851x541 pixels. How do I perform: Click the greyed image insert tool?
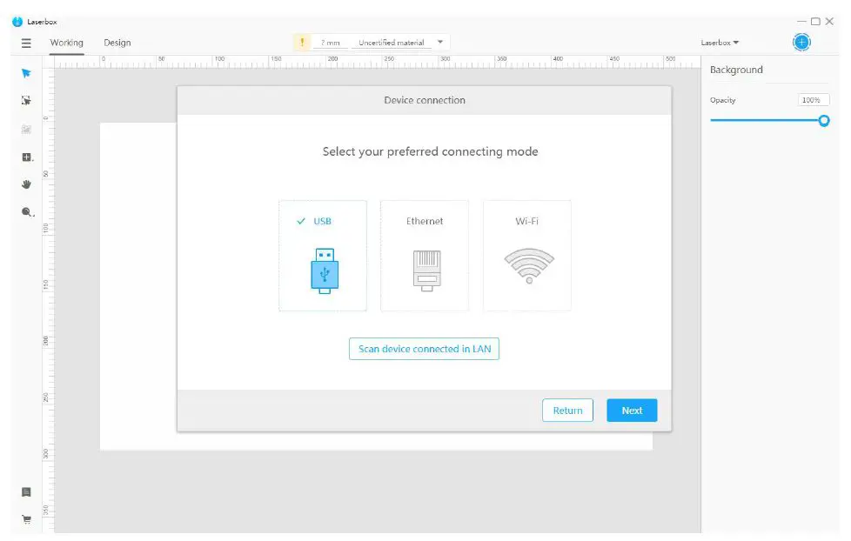pos(26,129)
